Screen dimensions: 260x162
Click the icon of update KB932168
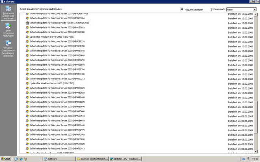click(27, 55)
